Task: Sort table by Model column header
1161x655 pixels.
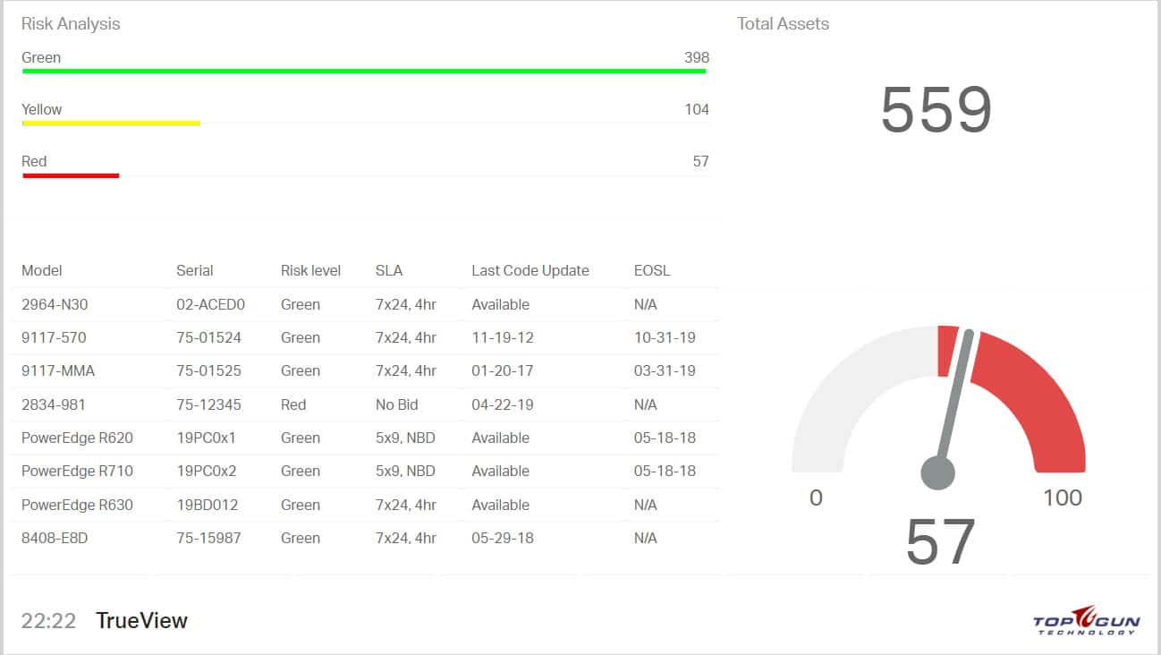Action: coord(42,270)
